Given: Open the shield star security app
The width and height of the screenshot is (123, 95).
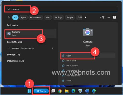Looking at the screenshot, I should tap(80, 91).
